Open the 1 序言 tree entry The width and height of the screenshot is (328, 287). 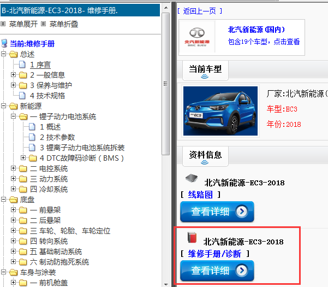coord(40,65)
